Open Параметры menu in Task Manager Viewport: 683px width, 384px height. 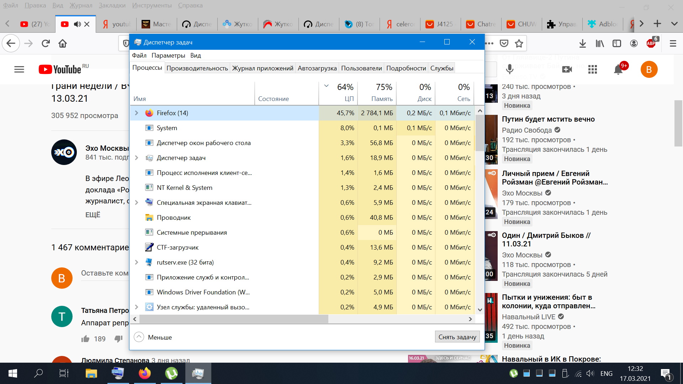point(168,55)
